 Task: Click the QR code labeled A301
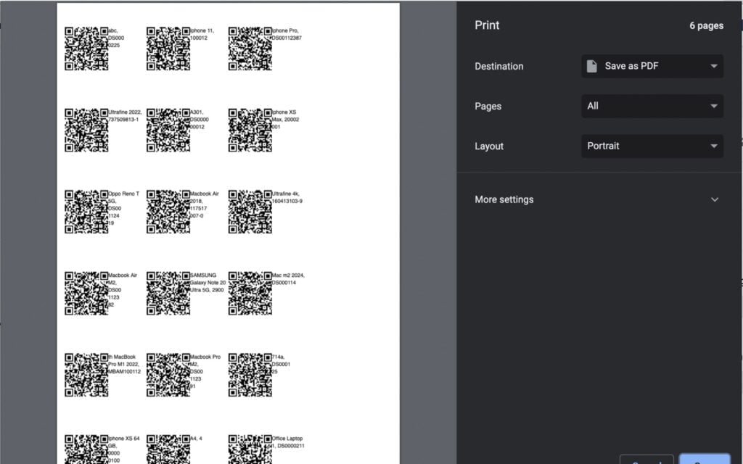[x=168, y=130]
